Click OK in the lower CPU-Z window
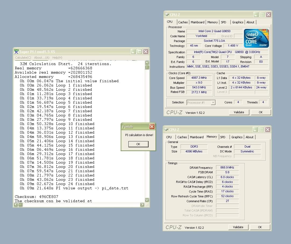The width and height of the screenshot is (291, 244). click(x=260, y=227)
